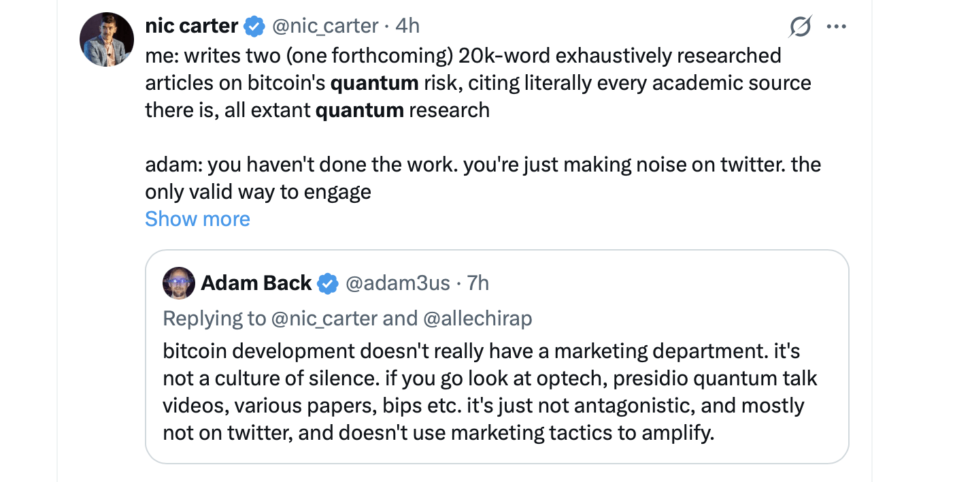Screen dimensions: 955x482
Task: Open Grok analysis for this tweet
Action: (x=801, y=26)
